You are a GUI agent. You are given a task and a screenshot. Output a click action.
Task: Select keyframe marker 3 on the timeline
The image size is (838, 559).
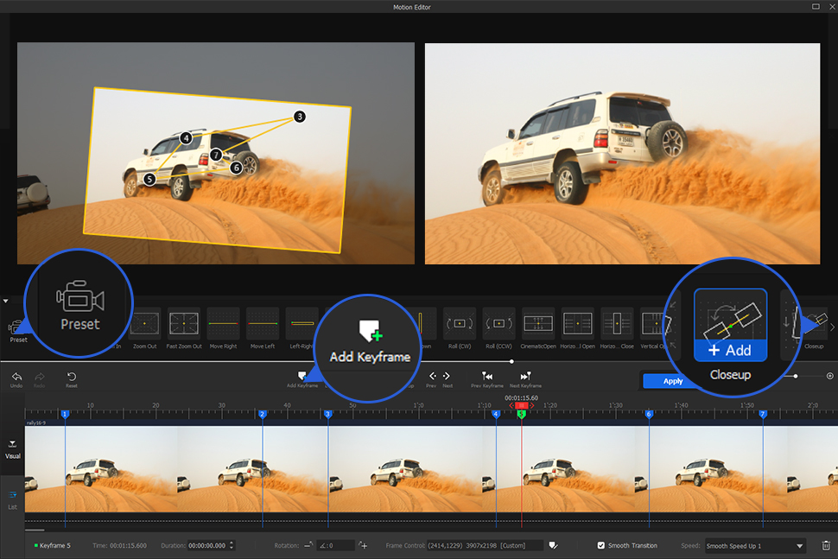click(327, 416)
